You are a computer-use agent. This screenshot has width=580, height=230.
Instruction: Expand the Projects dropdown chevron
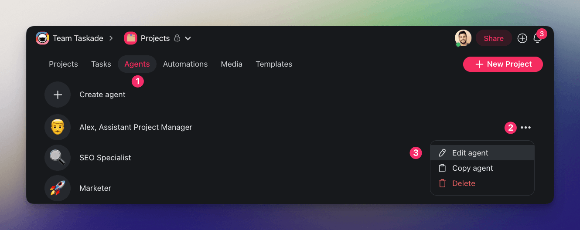tap(188, 38)
